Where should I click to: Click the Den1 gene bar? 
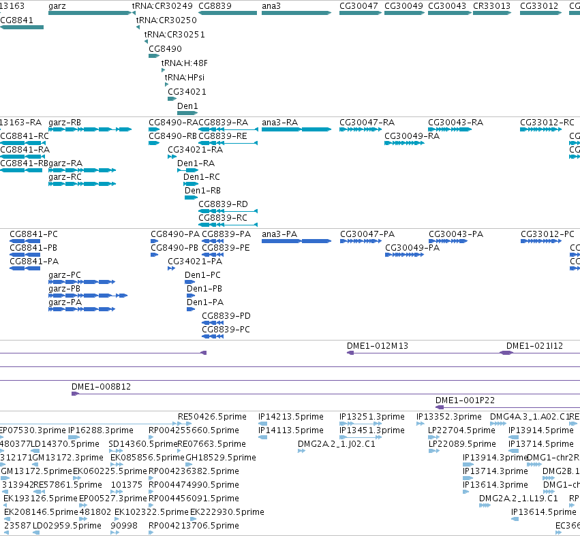pos(187,113)
